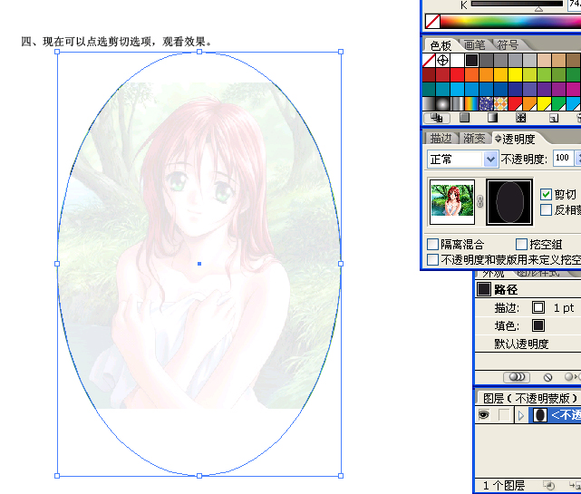Viewport: 581px width, 494px height.
Task: Select the pure yellow swatch
Action: point(515,74)
